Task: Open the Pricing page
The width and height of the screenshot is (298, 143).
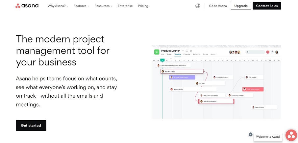Action: [143, 6]
